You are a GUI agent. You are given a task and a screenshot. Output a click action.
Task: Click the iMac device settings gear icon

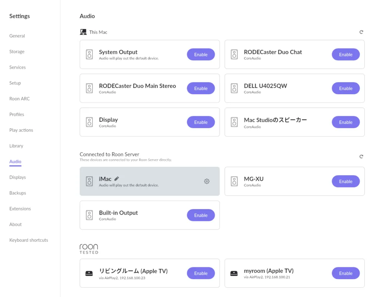[x=207, y=182]
